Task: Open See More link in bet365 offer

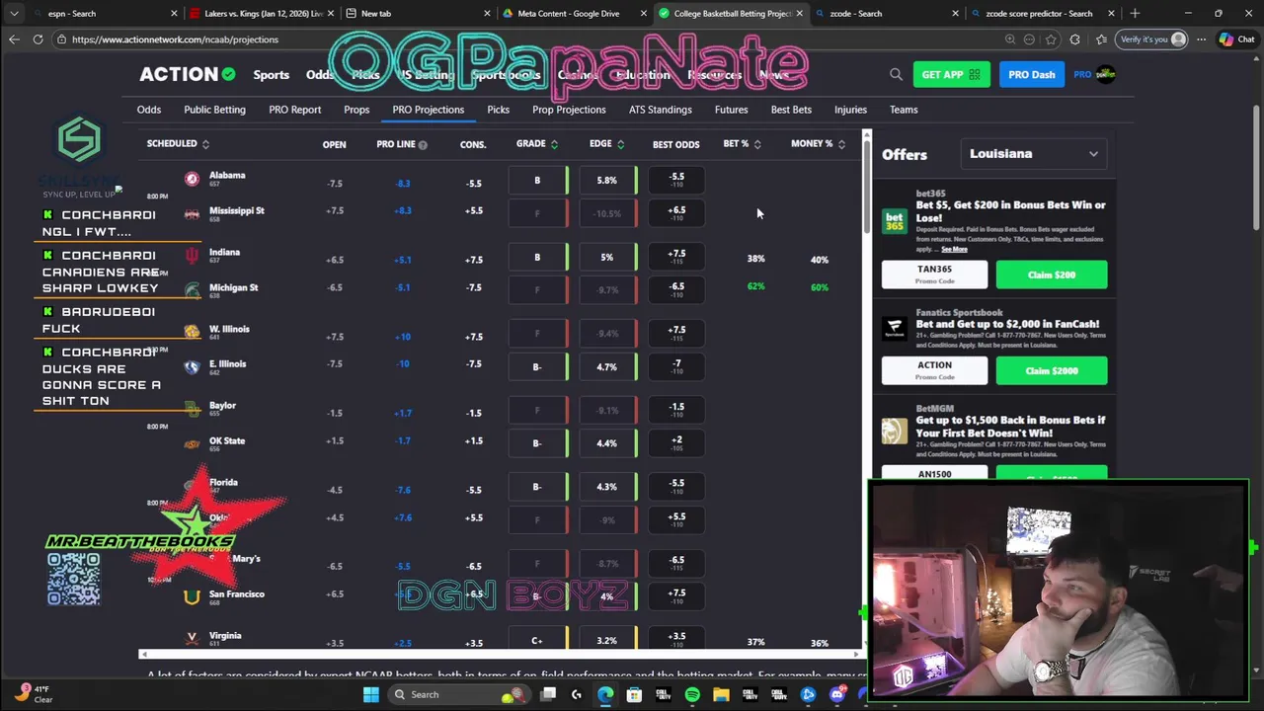Action: click(x=954, y=250)
